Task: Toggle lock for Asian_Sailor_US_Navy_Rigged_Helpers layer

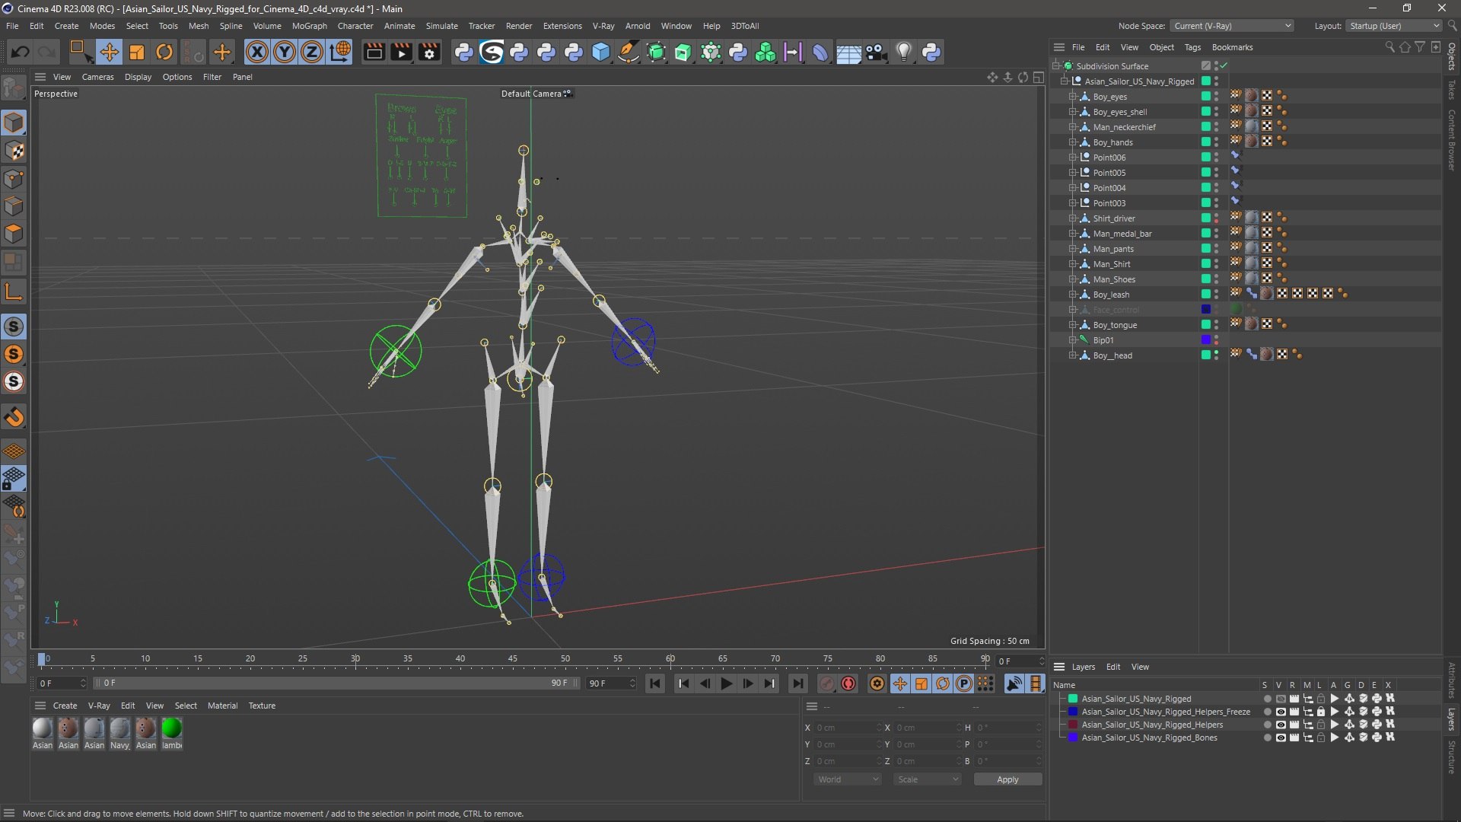Action: click(x=1321, y=725)
